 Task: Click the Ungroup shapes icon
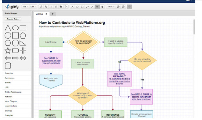[56, 7]
